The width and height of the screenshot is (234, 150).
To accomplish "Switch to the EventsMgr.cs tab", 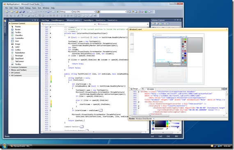I will (x=89, y=20).
